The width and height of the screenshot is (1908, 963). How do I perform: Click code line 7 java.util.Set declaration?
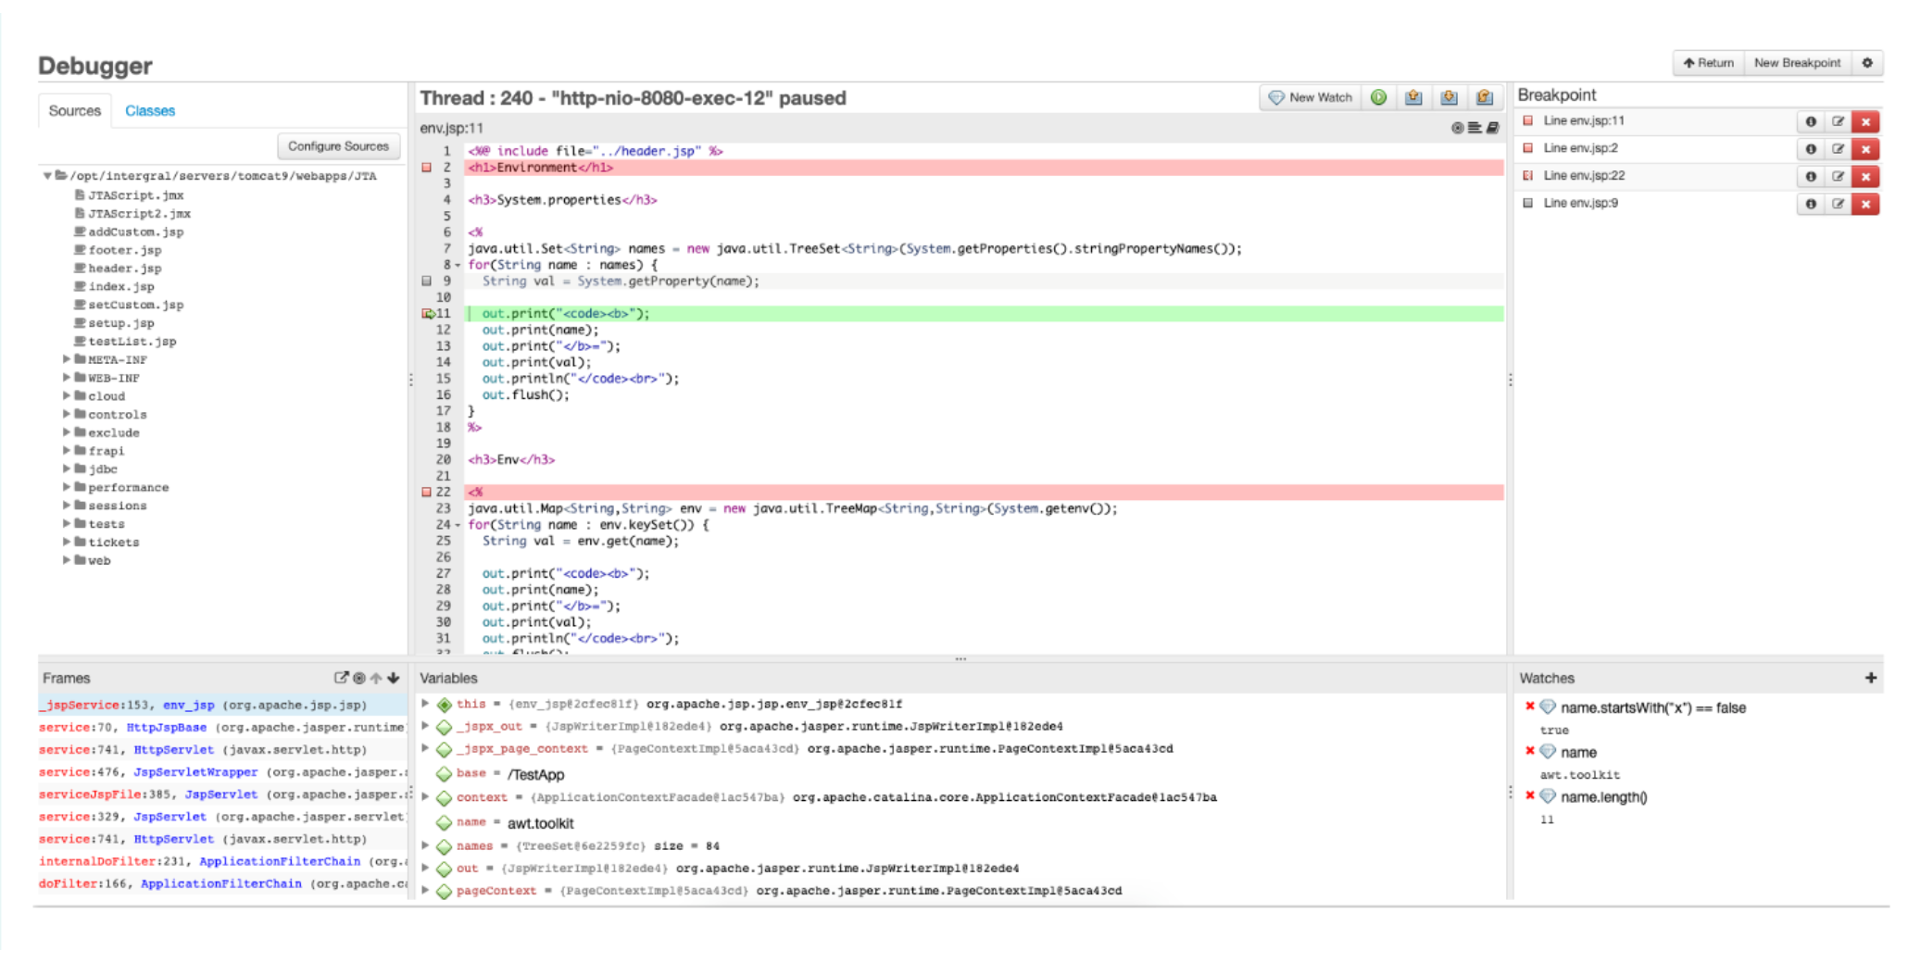tap(854, 248)
